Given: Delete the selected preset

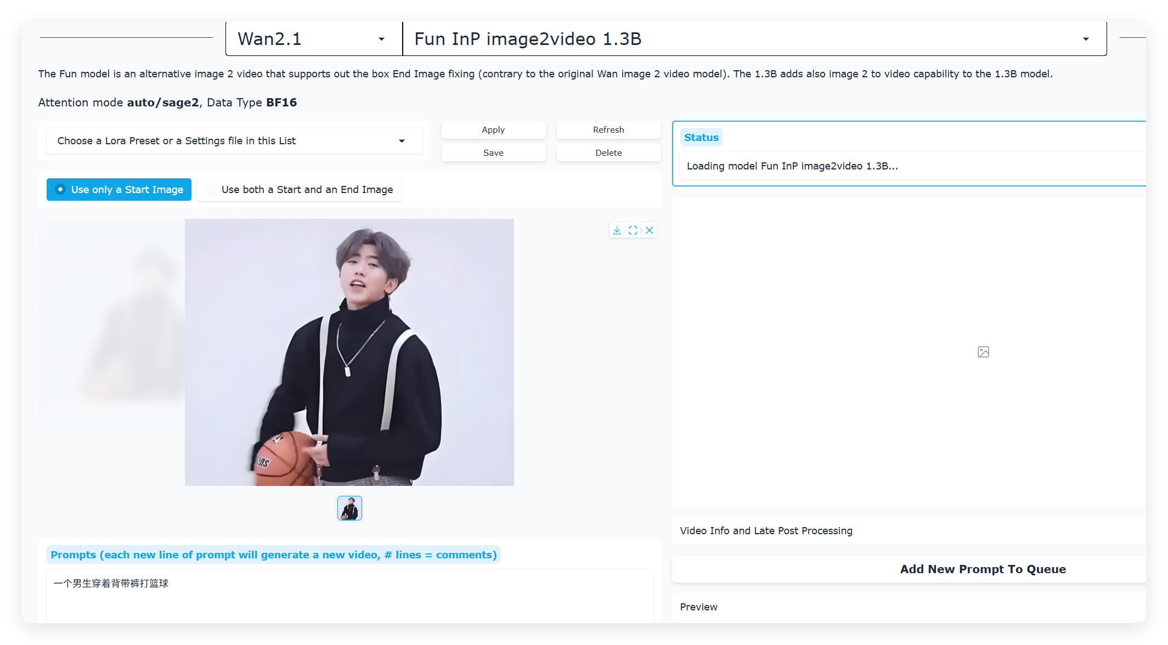Looking at the screenshot, I should [x=608, y=153].
